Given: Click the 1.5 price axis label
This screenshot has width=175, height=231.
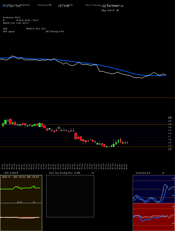Looking at the screenshot, I should point(169,136).
